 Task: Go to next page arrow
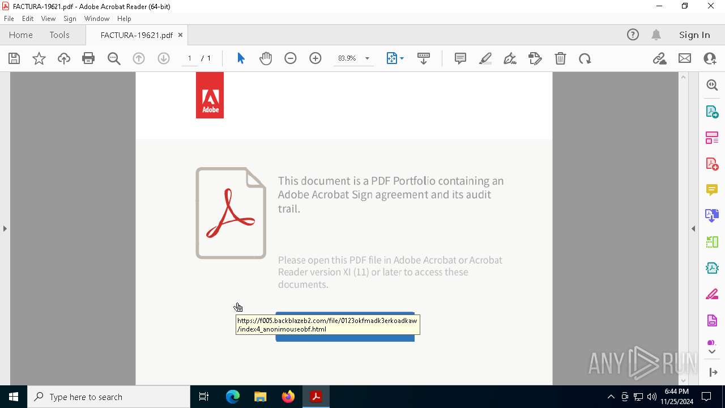tap(164, 58)
